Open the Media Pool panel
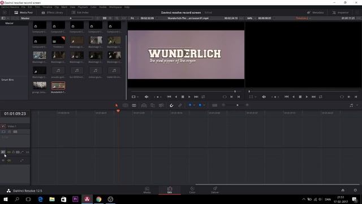 (23, 12)
